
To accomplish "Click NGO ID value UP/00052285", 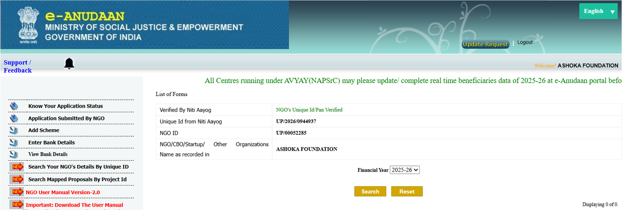I will 291,133.
